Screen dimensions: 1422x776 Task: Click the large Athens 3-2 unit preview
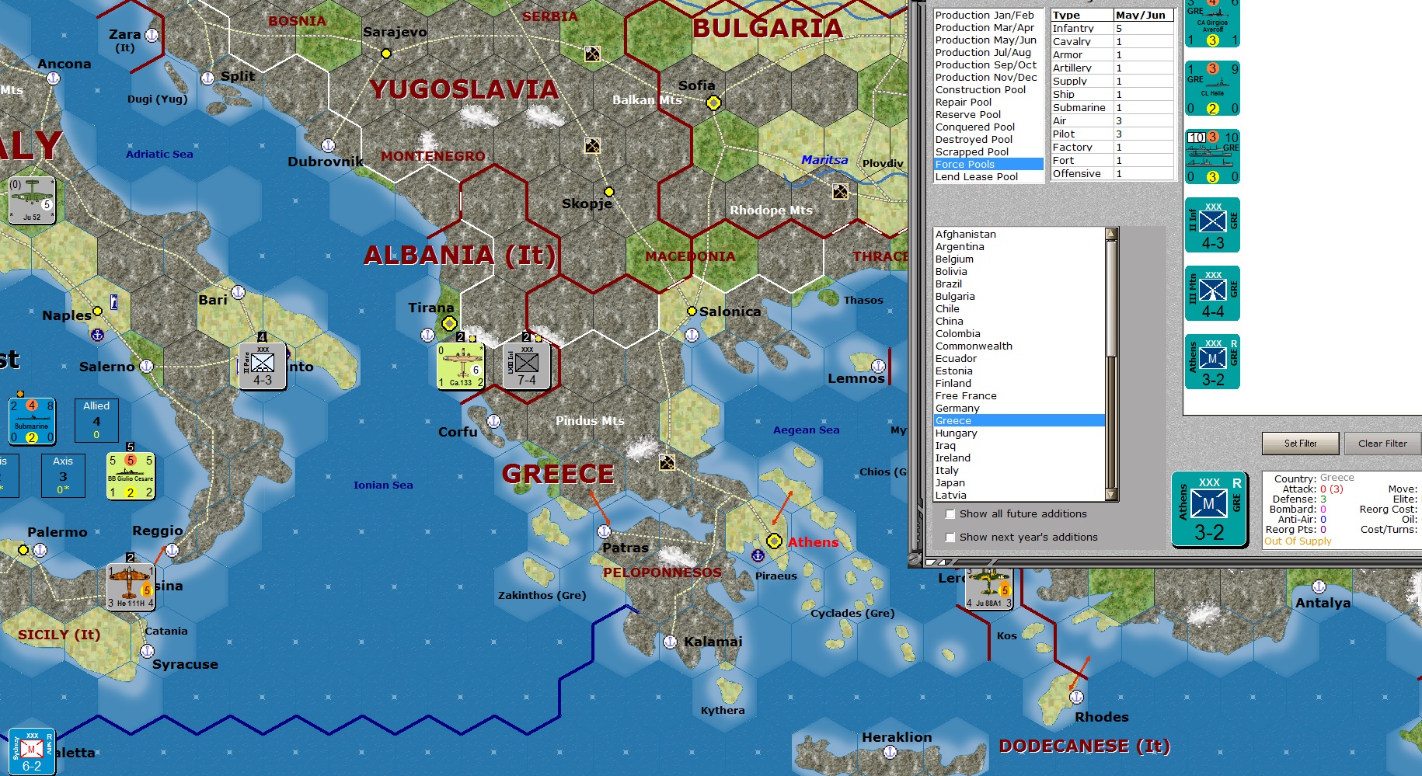[x=1210, y=510]
